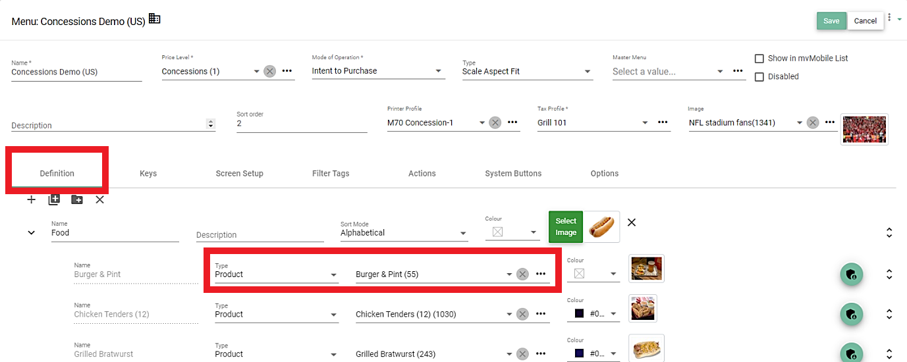Click the add folder icon below Definition
907x362 pixels.
coord(77,199)
